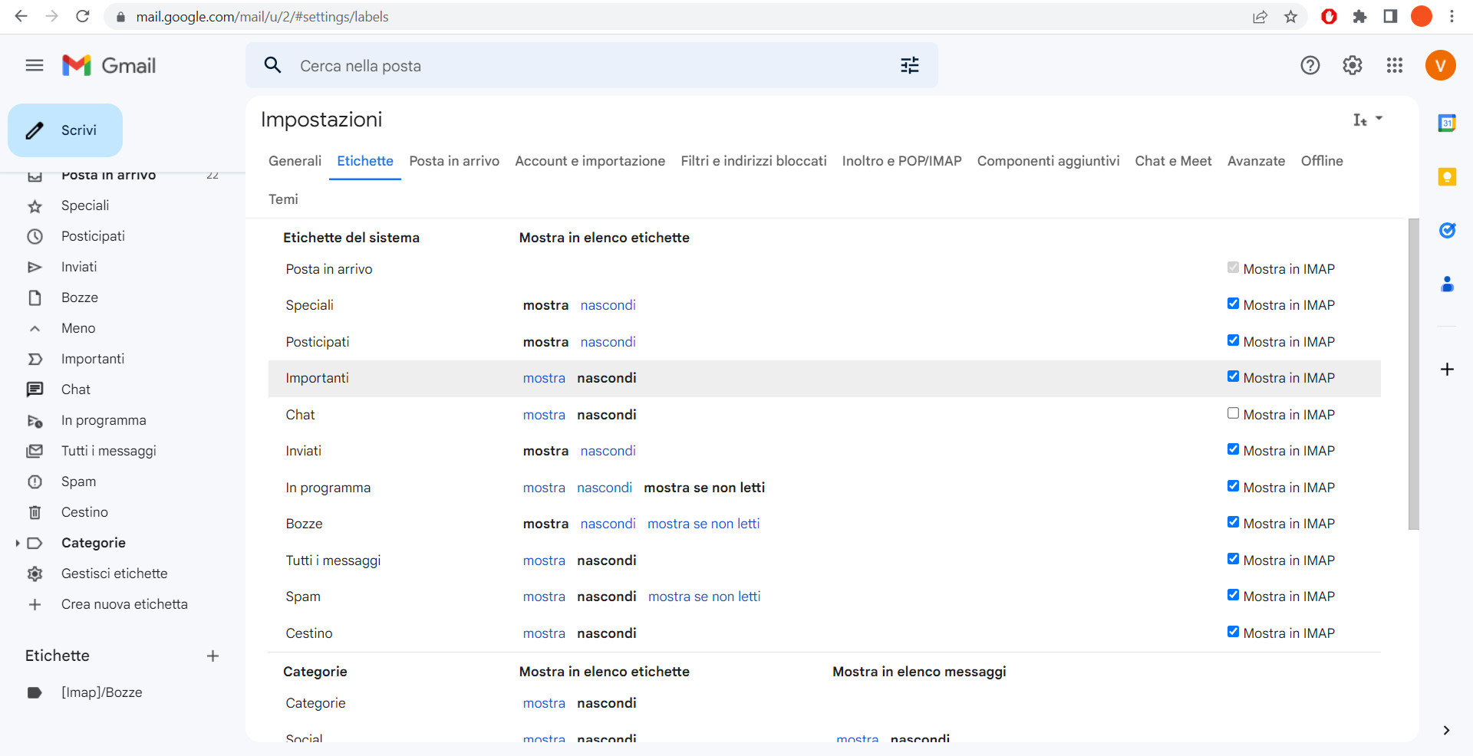The height and width of the screenshot is (756, 1473).
Task: Expand the Categorie label in sidebar
Action: (x=18, y=543)
